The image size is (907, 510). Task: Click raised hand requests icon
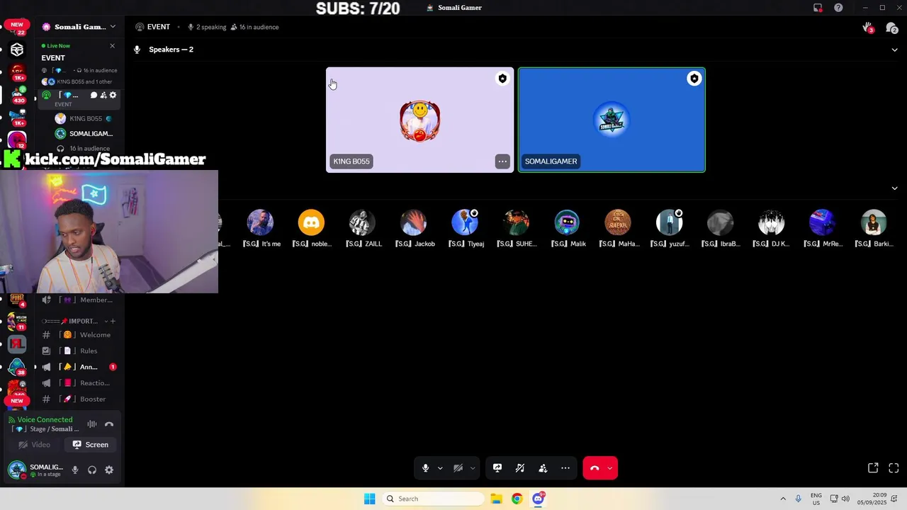(x=868, y=28)
